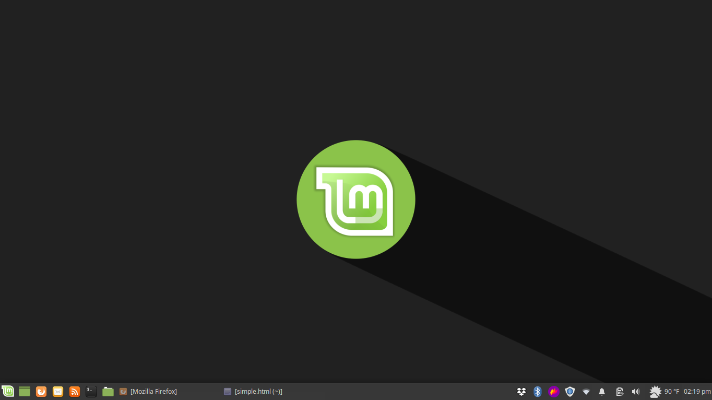Open the RSS feed reader launcher
This screenshot has width=712, height=400.
(x=74, y=391)
